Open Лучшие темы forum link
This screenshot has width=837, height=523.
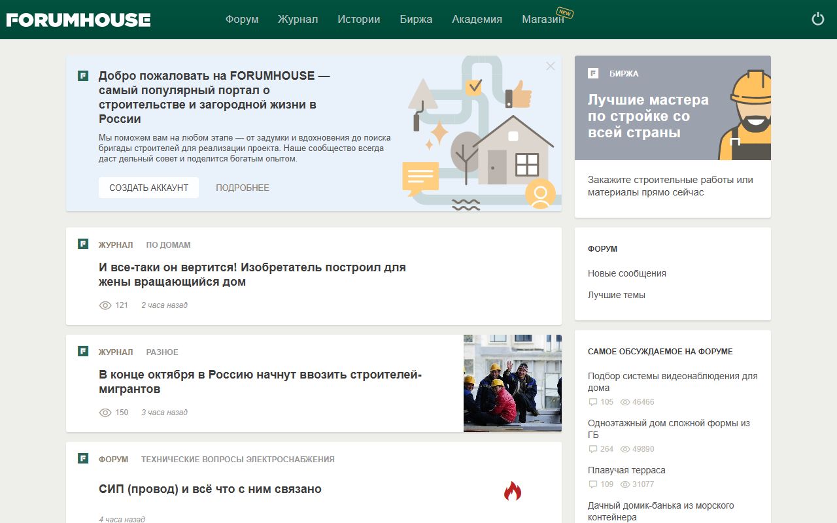[x=617, y=295]
